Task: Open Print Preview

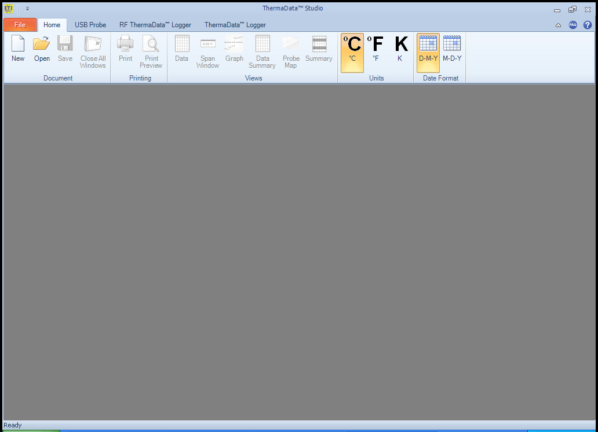Action: coord(151,52)
